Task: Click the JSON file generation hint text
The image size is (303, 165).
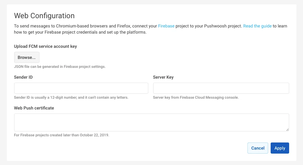Action: 60,67
